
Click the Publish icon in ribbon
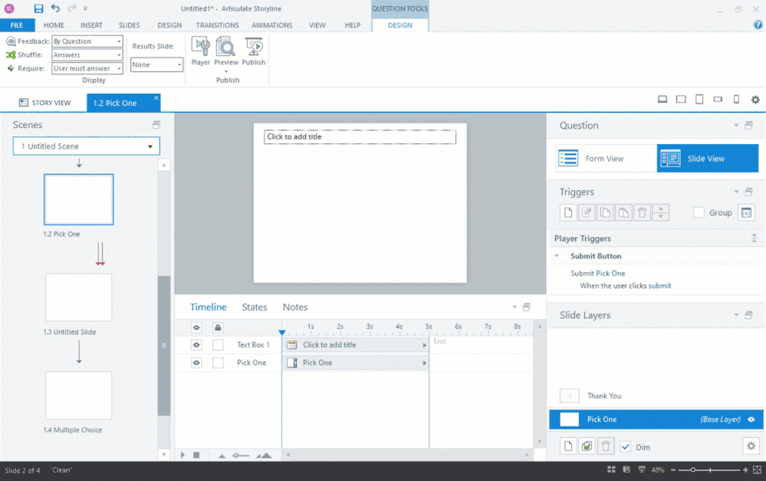point(254,51)
